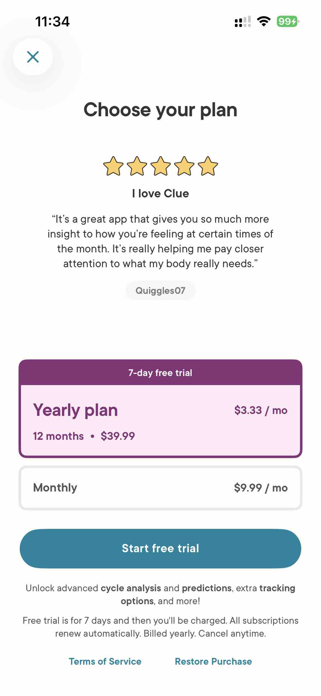This screenshot has height=696, width=321.
Task: Tap the Quiggles07 reviewer tag
Action: [x=161, y=291]
